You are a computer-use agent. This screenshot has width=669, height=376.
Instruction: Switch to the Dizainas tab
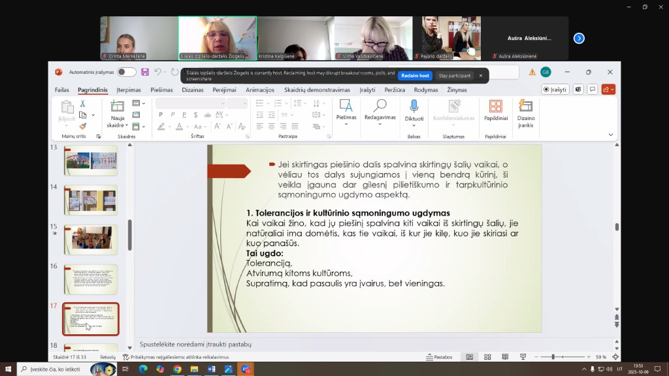[193, 90]
